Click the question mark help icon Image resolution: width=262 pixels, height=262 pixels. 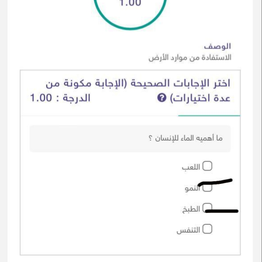[x=162, y=98]
